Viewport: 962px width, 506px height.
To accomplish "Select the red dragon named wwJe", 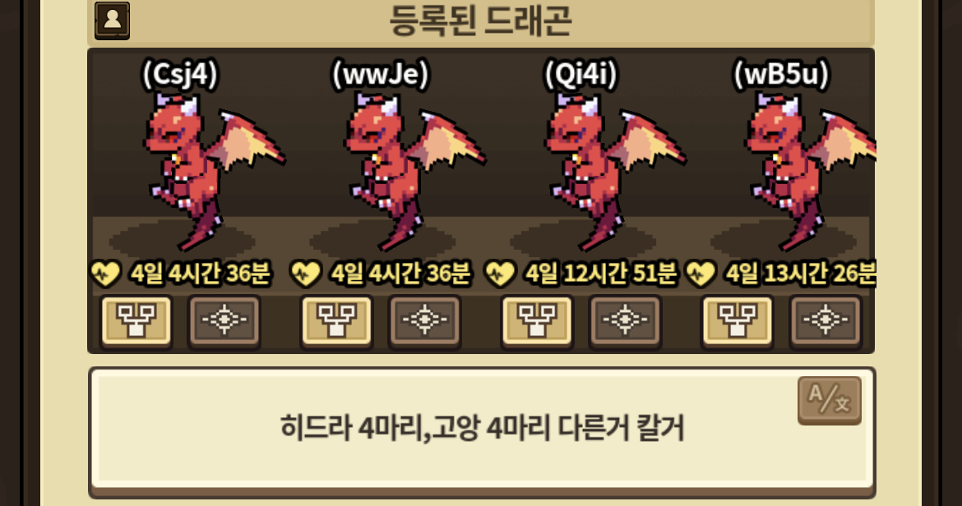I will tap(412, 172).
